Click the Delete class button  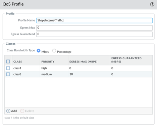(x=27, y=111)
